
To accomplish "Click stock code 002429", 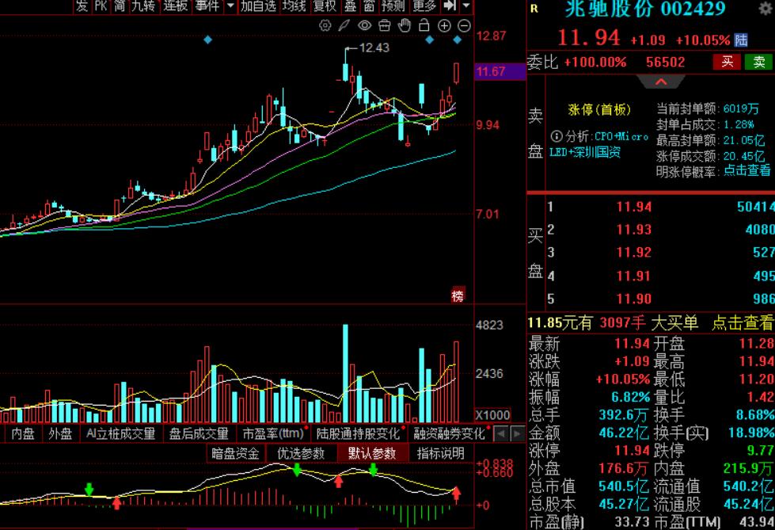I will pyautogui.click(x=693, y=9).
